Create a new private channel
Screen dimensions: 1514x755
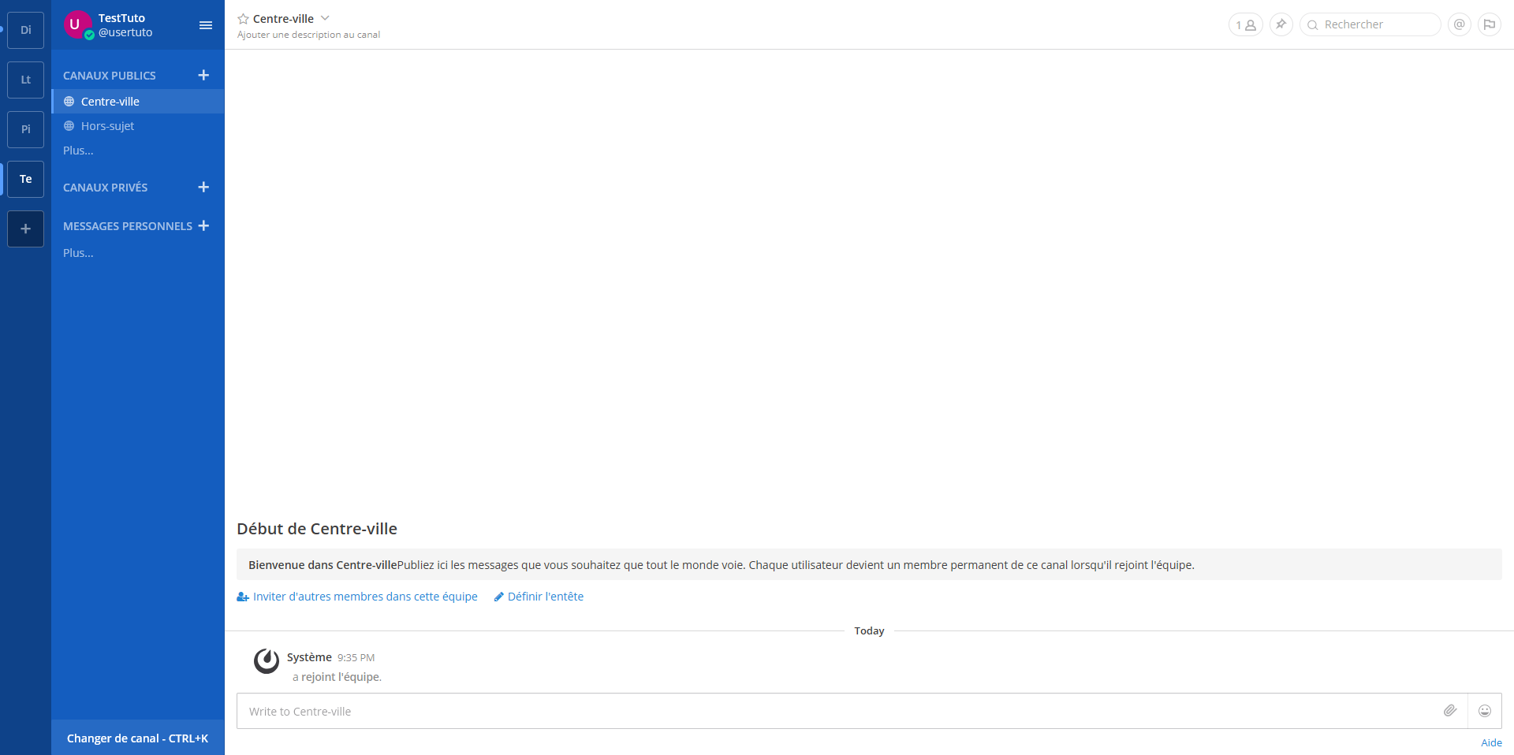(x=203, y=187)
